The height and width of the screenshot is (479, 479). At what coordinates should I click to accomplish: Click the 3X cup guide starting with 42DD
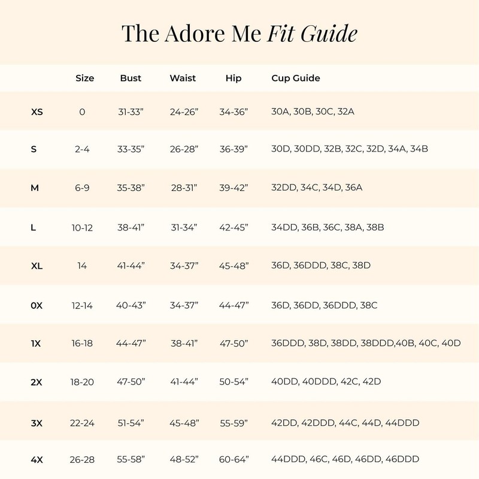coord(345,422)
